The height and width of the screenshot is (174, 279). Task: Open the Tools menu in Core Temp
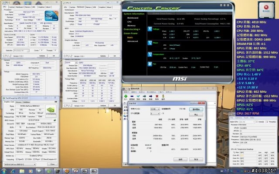[246, 118]
